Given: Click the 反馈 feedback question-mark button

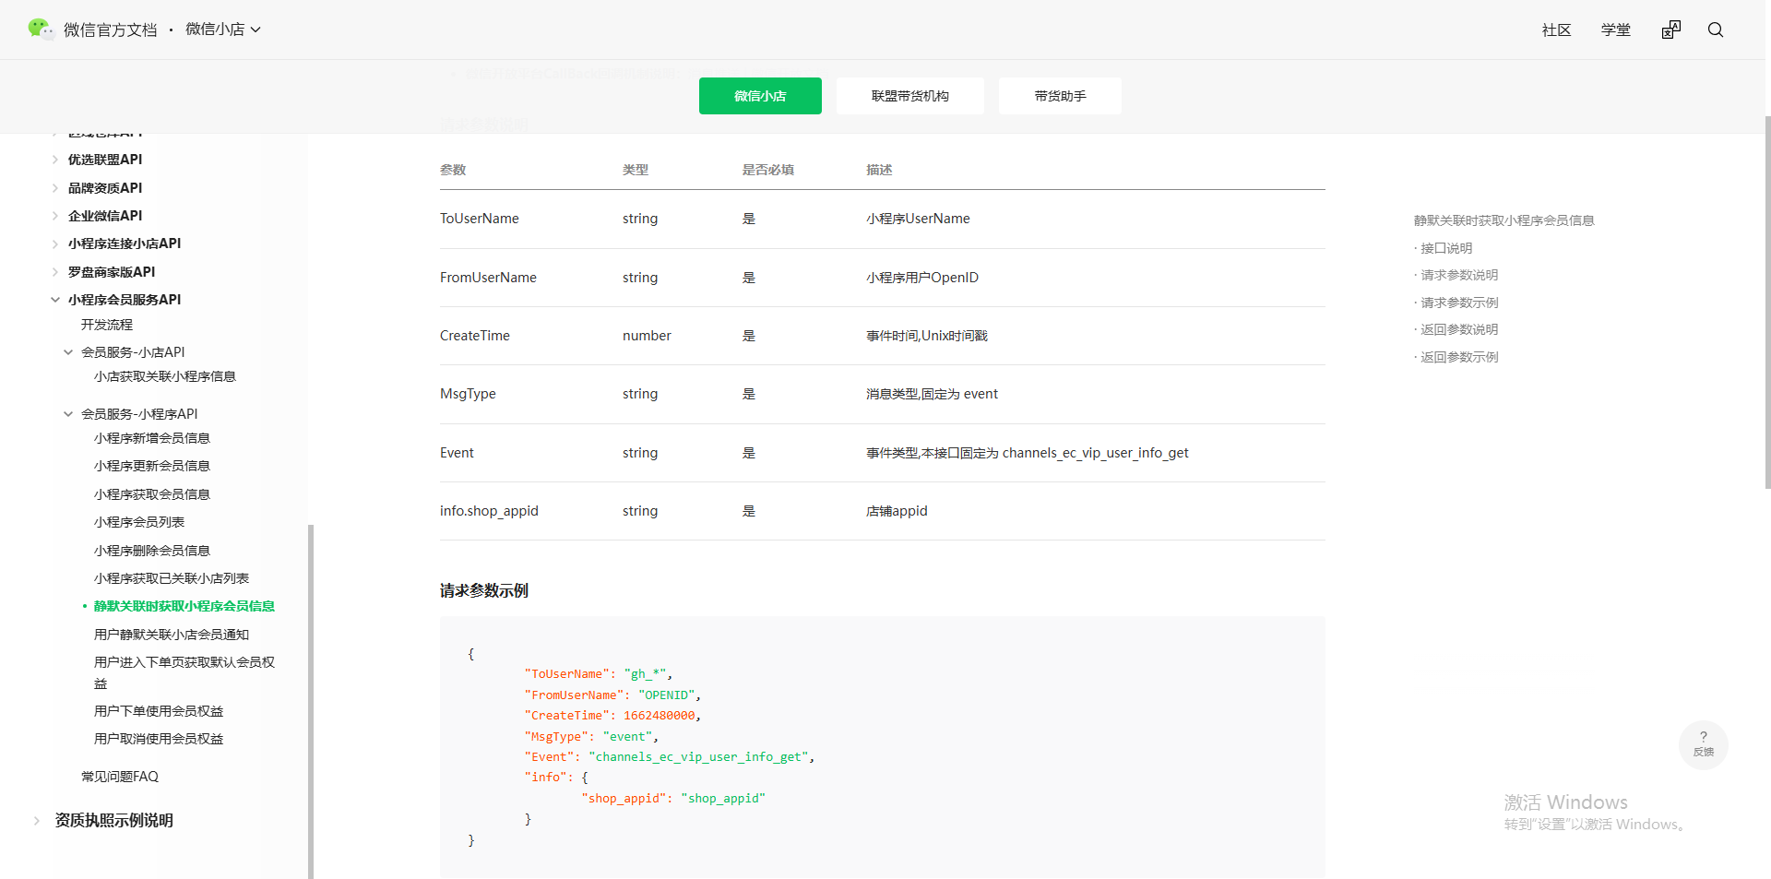Looking at the screenshot, I should [x=1704, y=744].
